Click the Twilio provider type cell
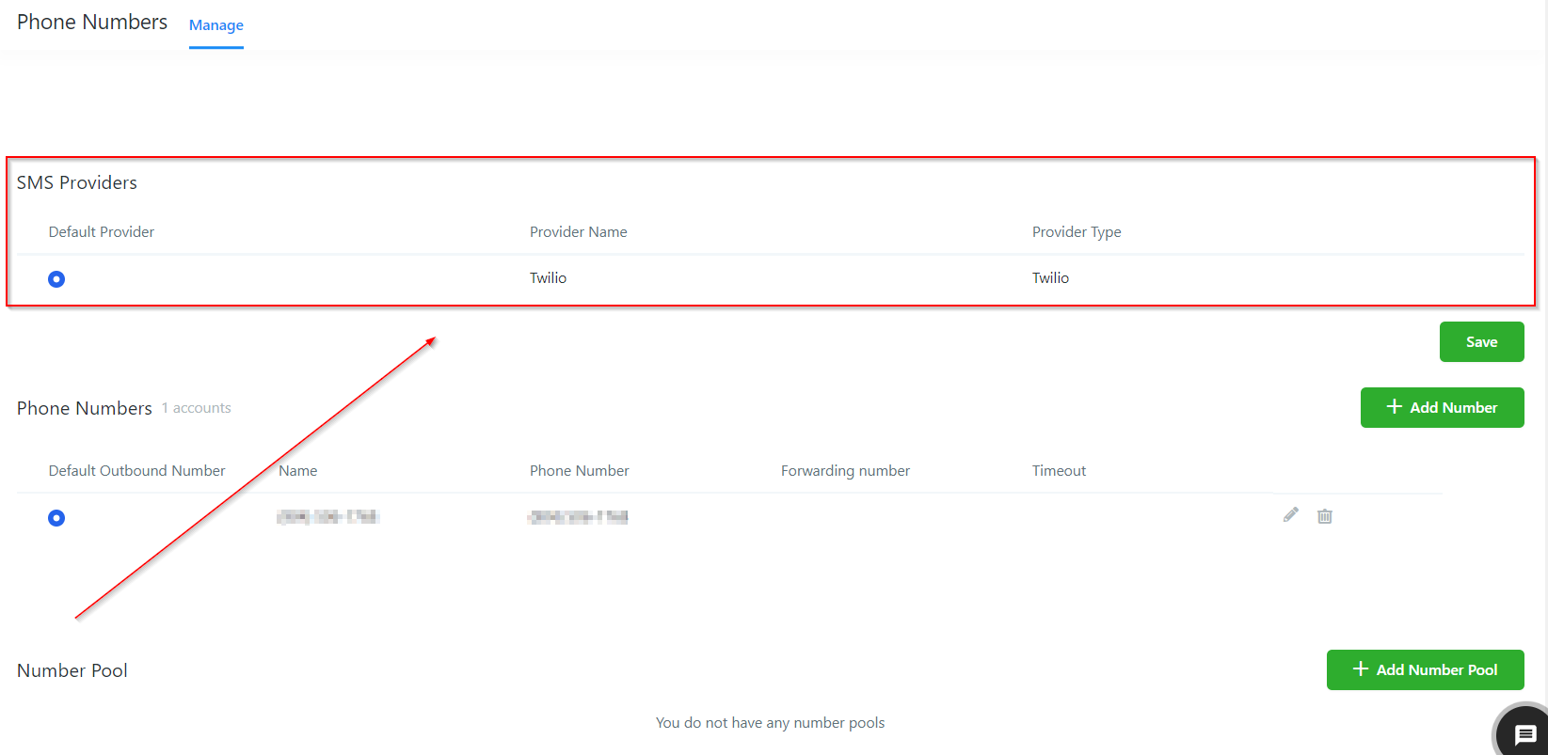Viewport: 1548px width, 755px height. 1050,278
